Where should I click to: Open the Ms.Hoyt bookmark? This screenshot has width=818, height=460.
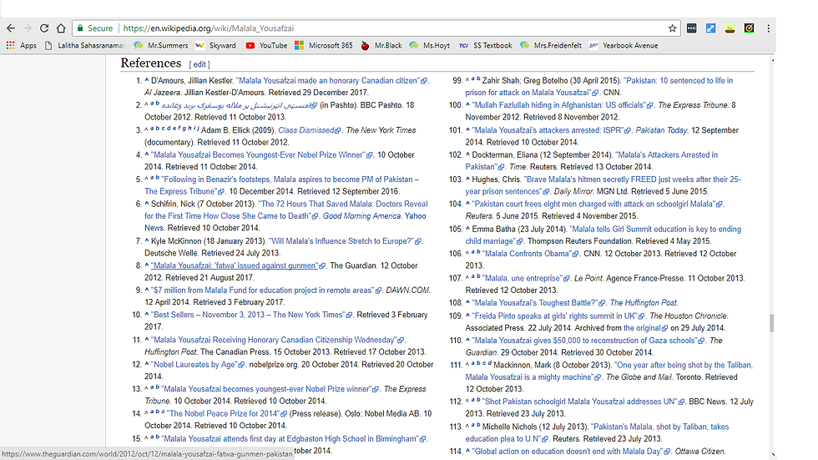430,45
